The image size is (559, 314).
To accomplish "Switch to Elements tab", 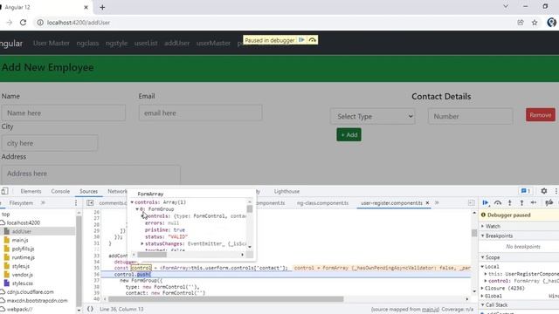I will coord(31,191).
